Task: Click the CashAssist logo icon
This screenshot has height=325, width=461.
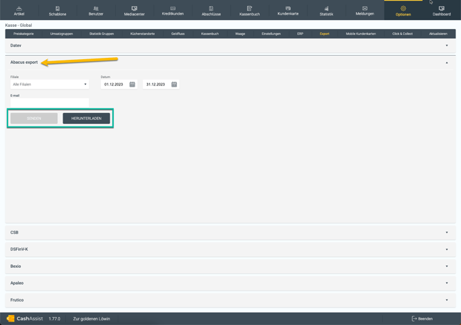Action: 10,318
